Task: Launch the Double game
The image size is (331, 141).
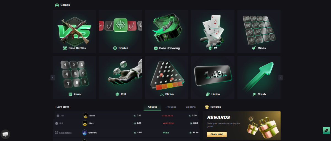Action: click(121, 31)
